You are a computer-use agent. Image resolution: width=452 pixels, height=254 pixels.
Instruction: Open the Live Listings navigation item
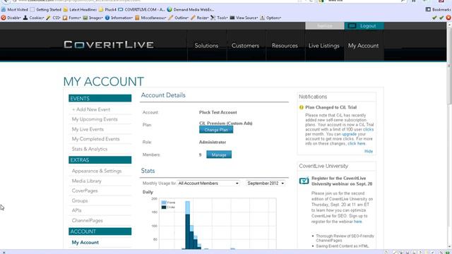click(324, 45)
